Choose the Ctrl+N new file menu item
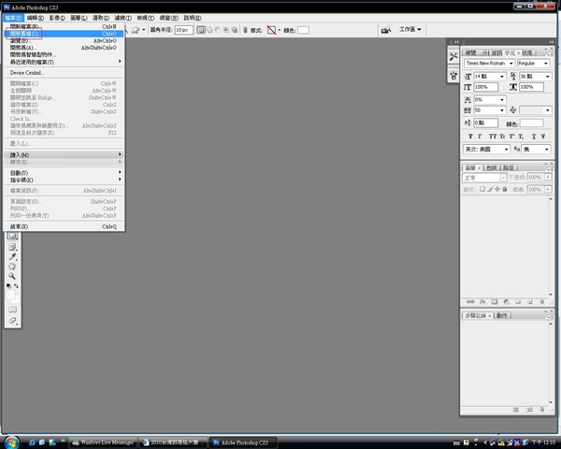Viewport: 561px width, 449px height. coord(64,26)
